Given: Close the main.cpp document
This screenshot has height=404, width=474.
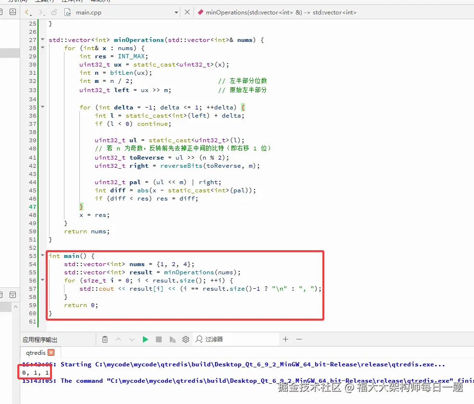Looking at the screenshot, I should pos(187,12).
